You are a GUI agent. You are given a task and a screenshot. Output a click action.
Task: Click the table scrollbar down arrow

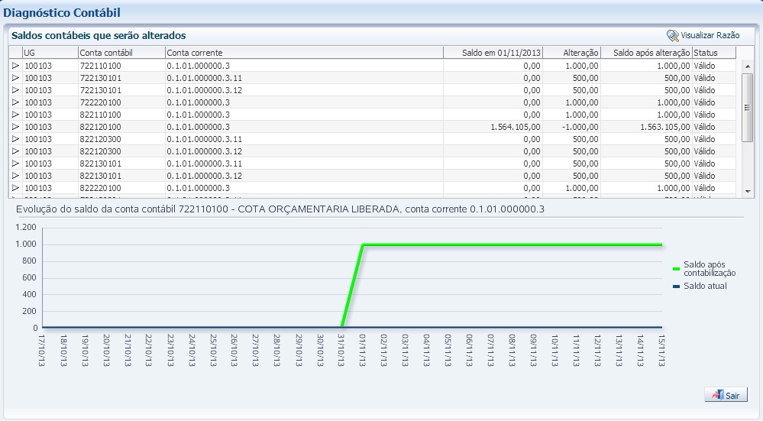point(748,191)
